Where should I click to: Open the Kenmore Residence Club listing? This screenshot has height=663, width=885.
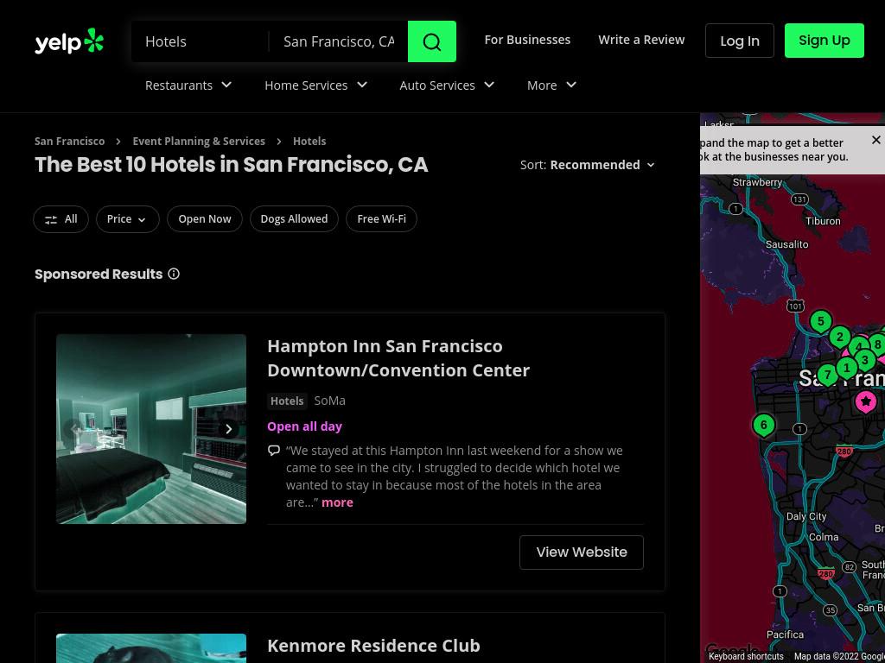(x=373, y=646)
